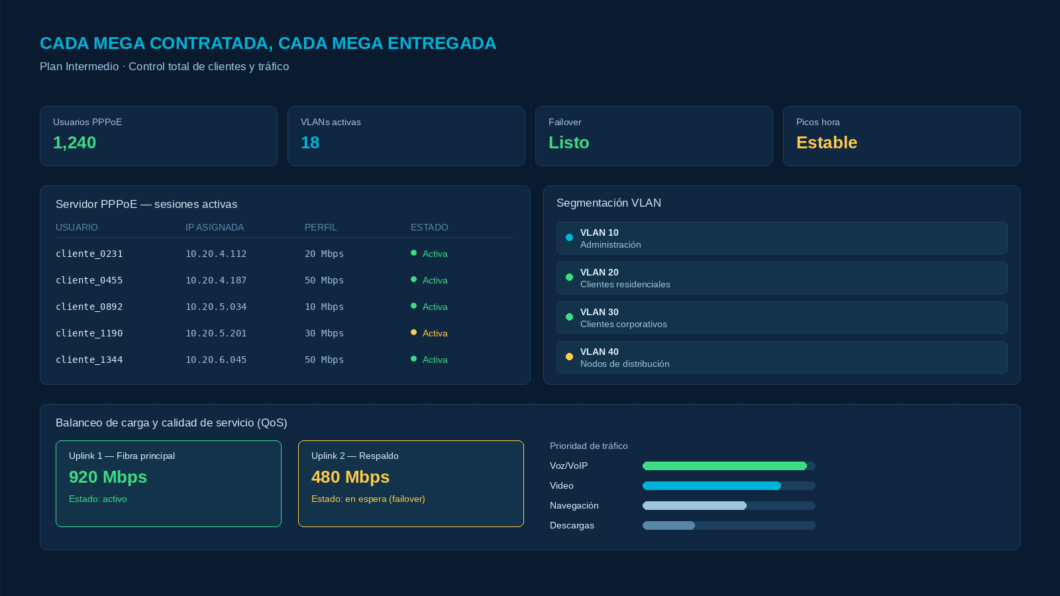Click the VLAN 40 yellow status dot

pos(569,357)
